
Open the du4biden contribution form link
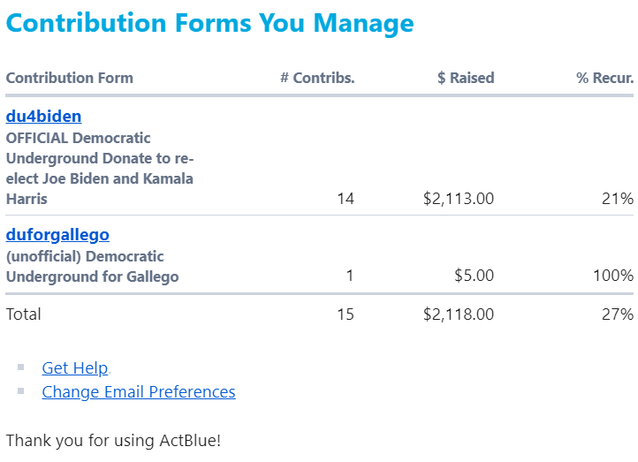(43, 117)
